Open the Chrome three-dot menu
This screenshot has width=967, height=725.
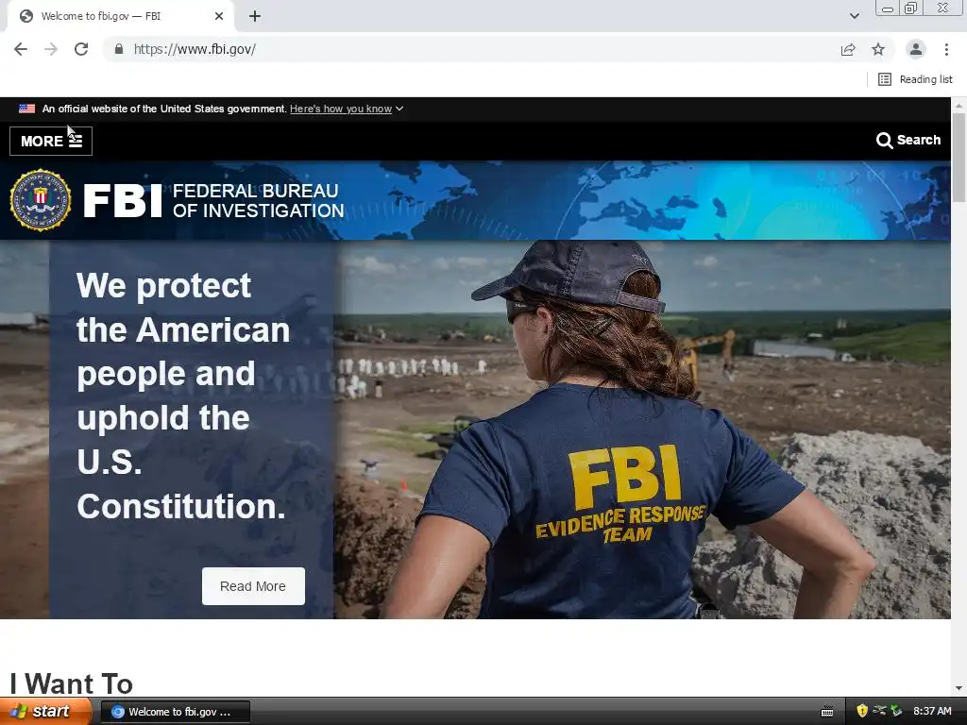click(946, 49)
